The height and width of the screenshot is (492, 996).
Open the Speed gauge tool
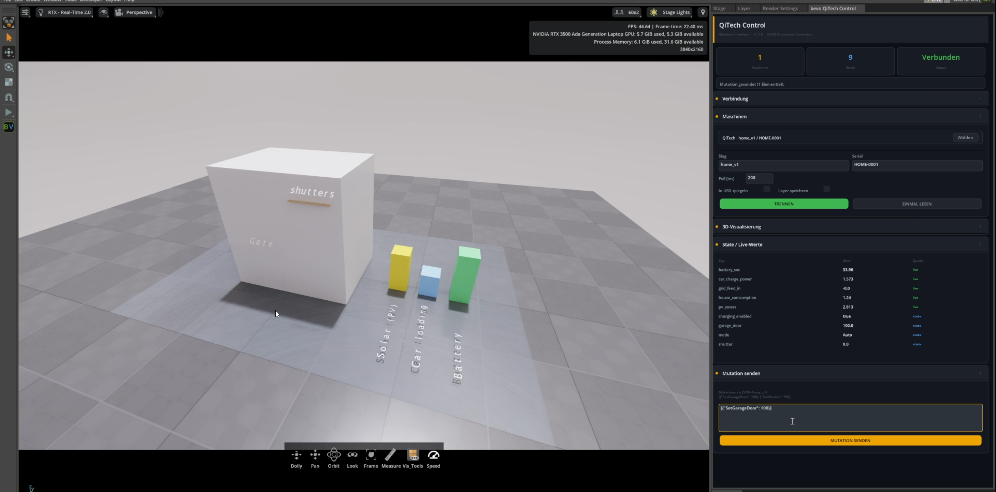click(433, 459)
